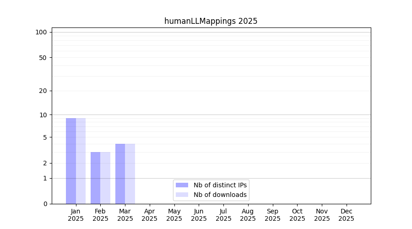Click the 'Dec 2025' x-axis label
The image size is (412, 229).
tap(346, 215)
